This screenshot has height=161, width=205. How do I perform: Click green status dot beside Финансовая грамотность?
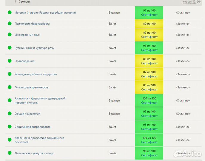coord(10,87)
